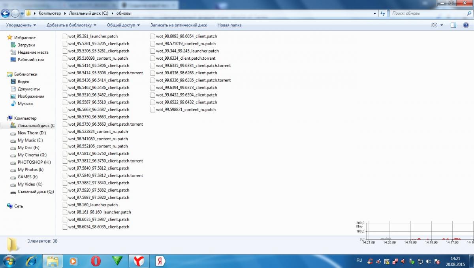Click the change view icon
Image resolution: width=474 pixels, height=268 pixels.
pyautogui.click(x=434, y=25)
